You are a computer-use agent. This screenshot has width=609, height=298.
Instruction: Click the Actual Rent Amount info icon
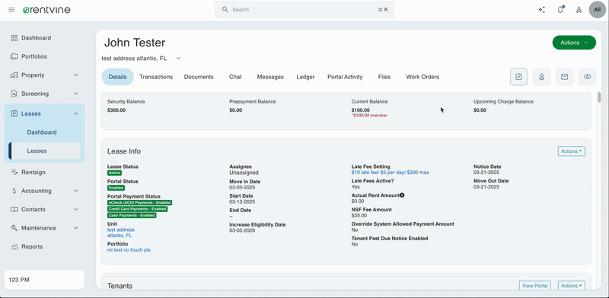(x=402, y=195)
